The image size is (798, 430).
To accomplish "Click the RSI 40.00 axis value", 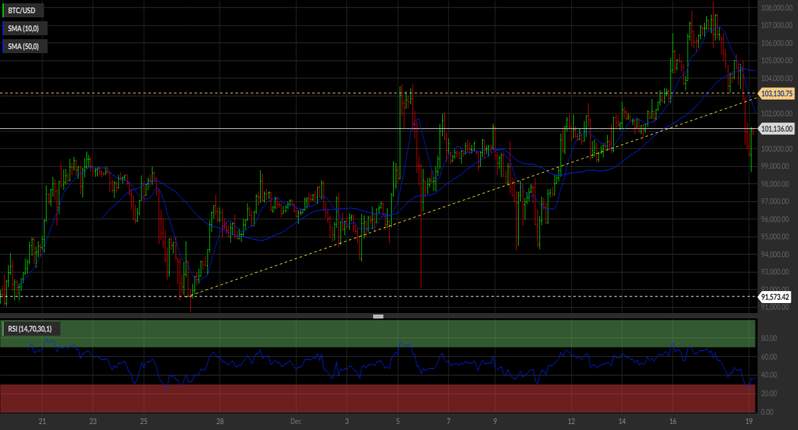I will pos(769,376).
